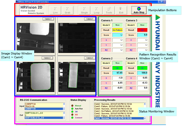
Task: Click Camera 4 X value 0.05
Action: click(142, 78)
